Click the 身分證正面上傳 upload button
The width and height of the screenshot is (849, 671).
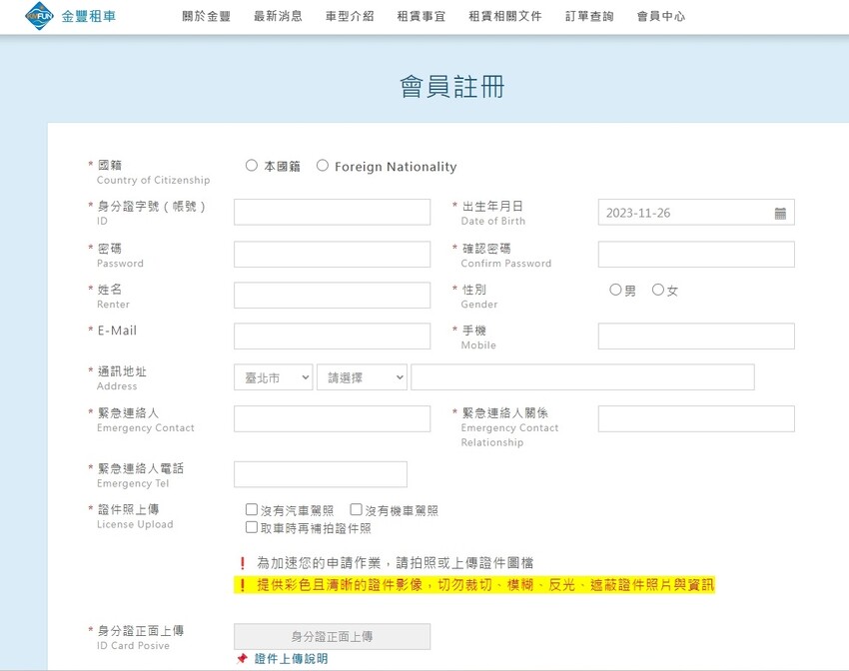(332, 636)
